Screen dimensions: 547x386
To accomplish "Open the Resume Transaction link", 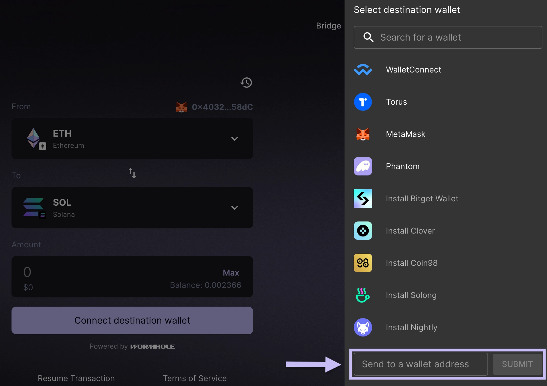I will [76, 378].
